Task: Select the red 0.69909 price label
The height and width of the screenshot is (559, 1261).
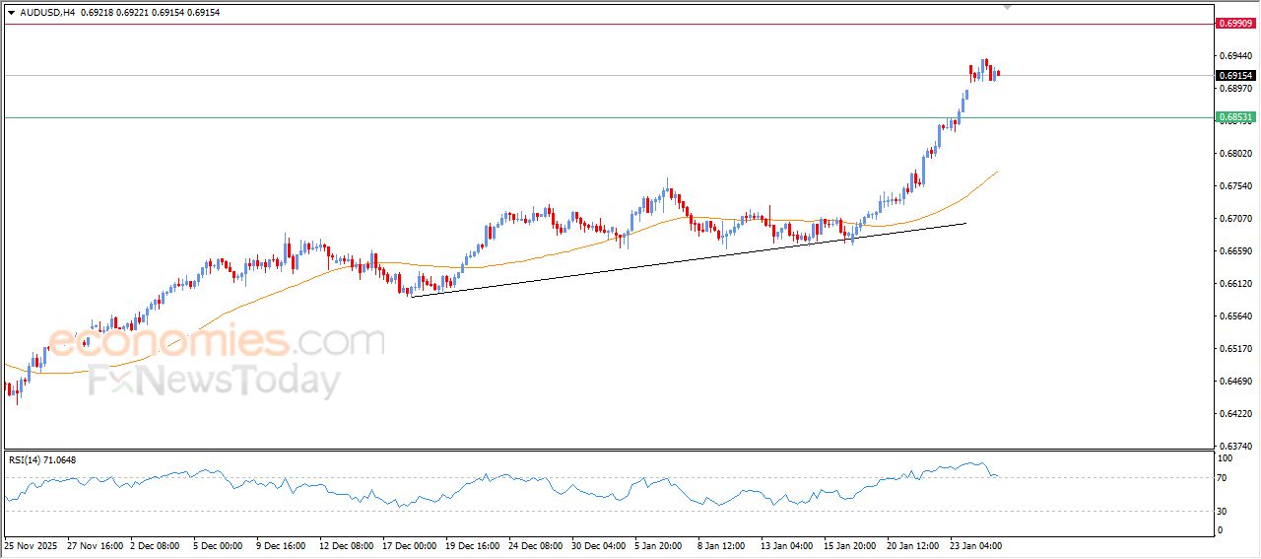Action: coord(1235,23)
